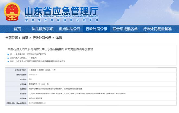Screen dimensions: 179x113
Task: Click the 处罚机关 row label
Action: [23, 98]
